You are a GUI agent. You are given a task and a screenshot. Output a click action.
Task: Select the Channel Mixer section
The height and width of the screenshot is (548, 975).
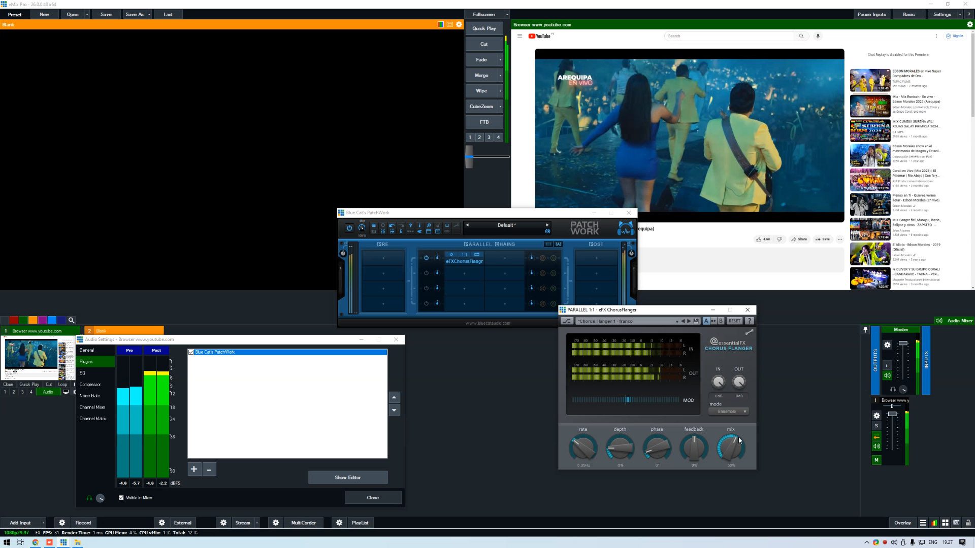coord(92,407)
